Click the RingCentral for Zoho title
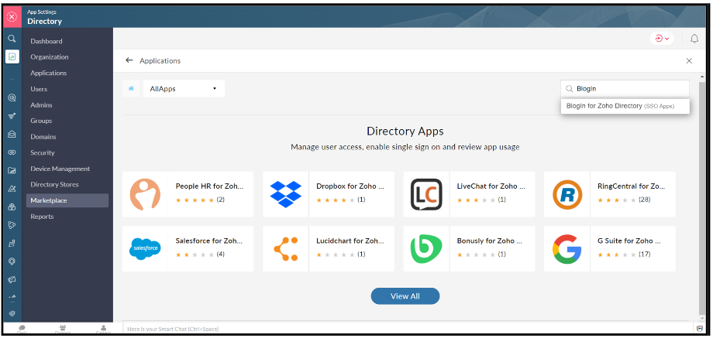The image size is (713, 338). (x=632, y=186)
